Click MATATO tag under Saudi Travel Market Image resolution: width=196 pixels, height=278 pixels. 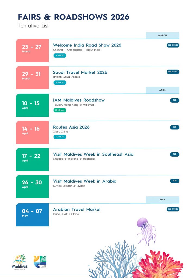(x=60, y=83)
